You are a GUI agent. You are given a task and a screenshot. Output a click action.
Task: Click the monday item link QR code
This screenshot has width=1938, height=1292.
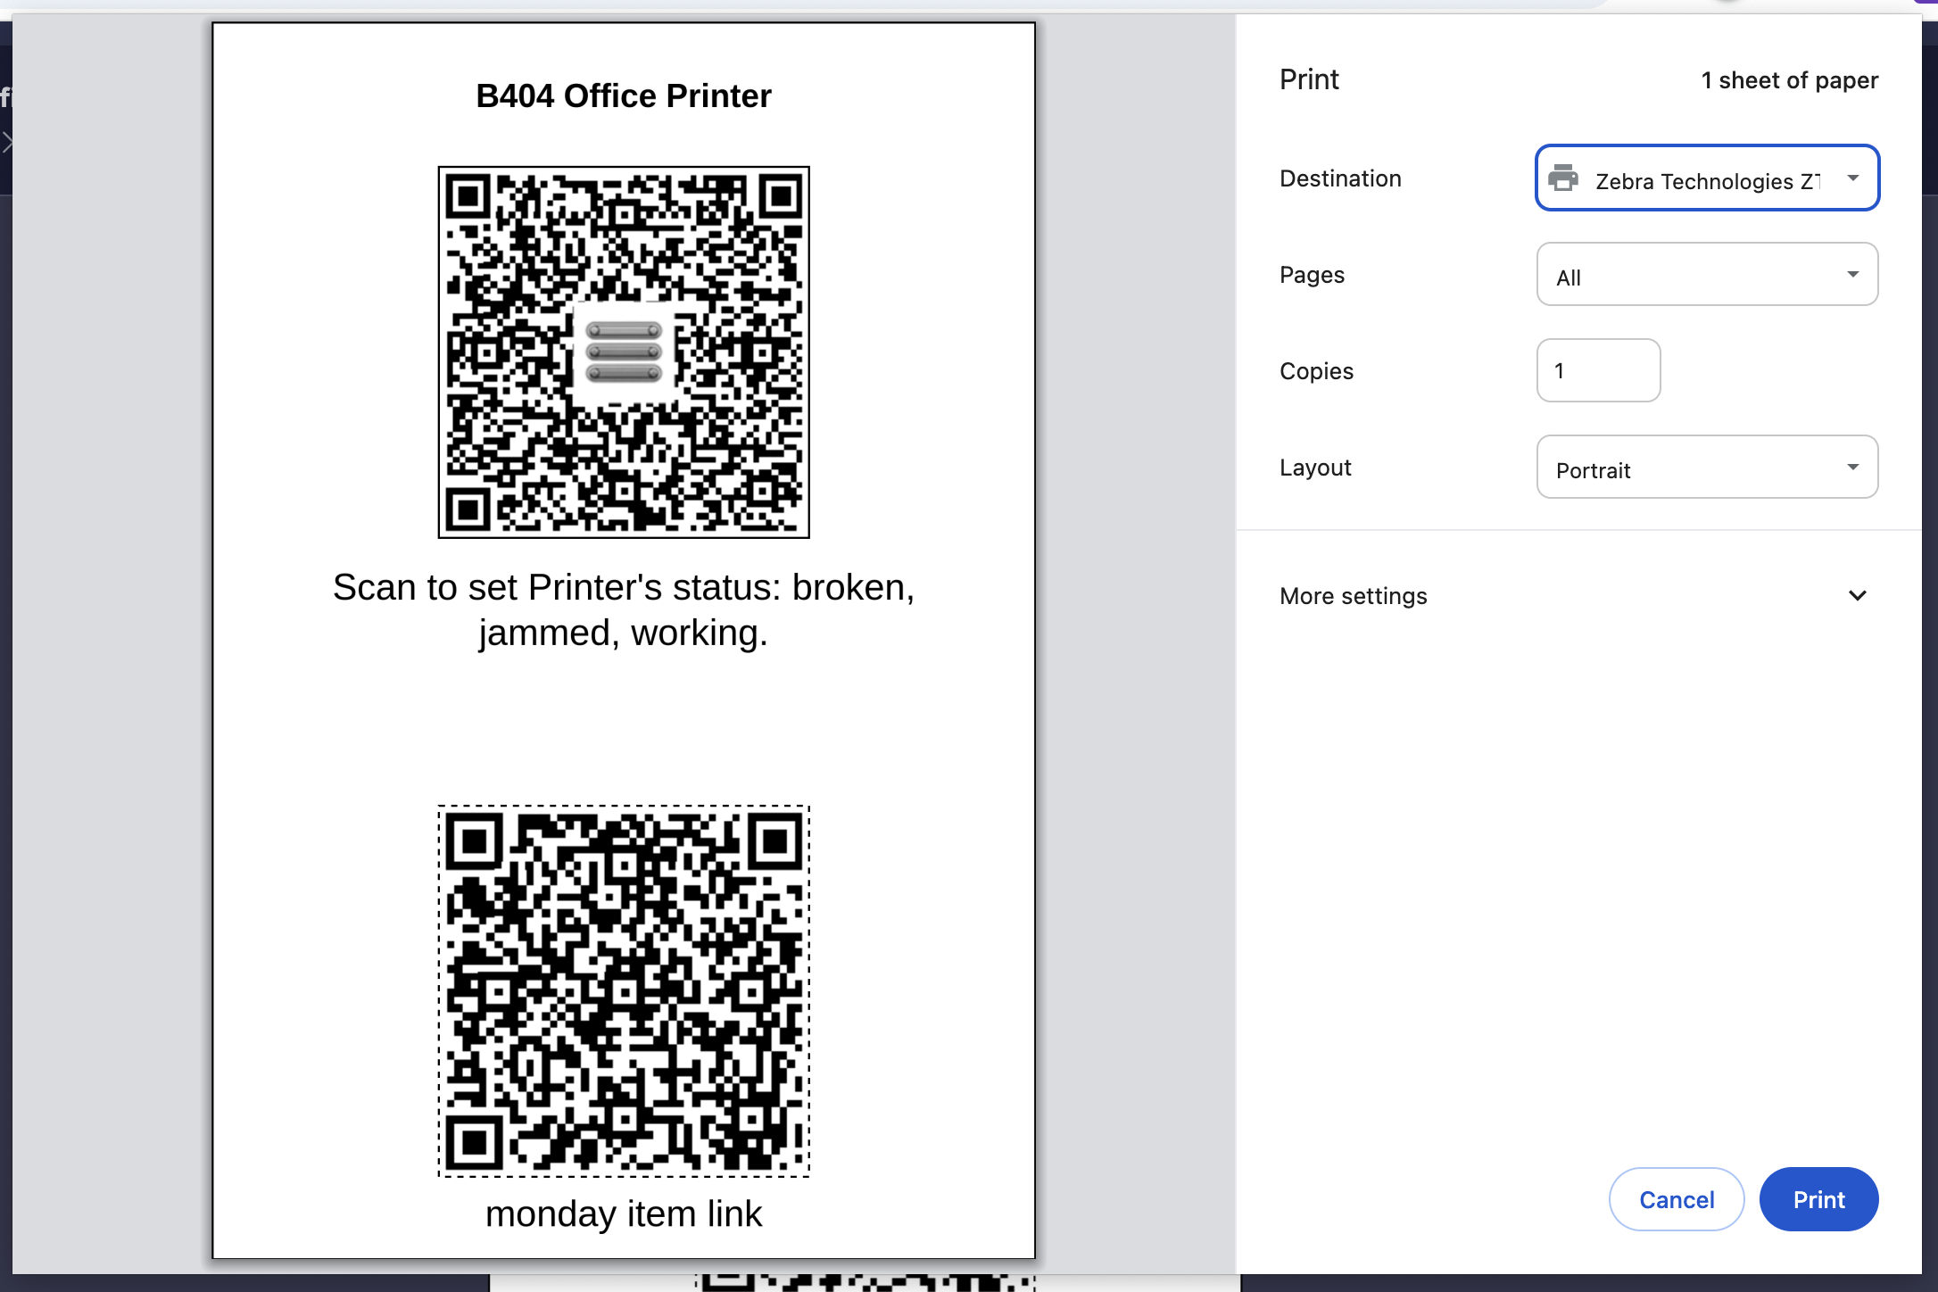tap(624, 991)
